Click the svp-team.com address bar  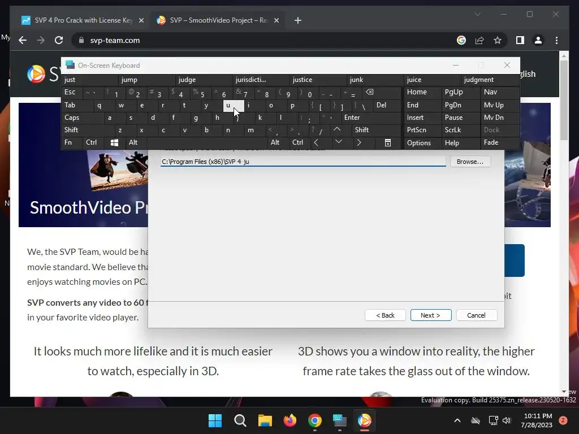(x=262, y=40)
